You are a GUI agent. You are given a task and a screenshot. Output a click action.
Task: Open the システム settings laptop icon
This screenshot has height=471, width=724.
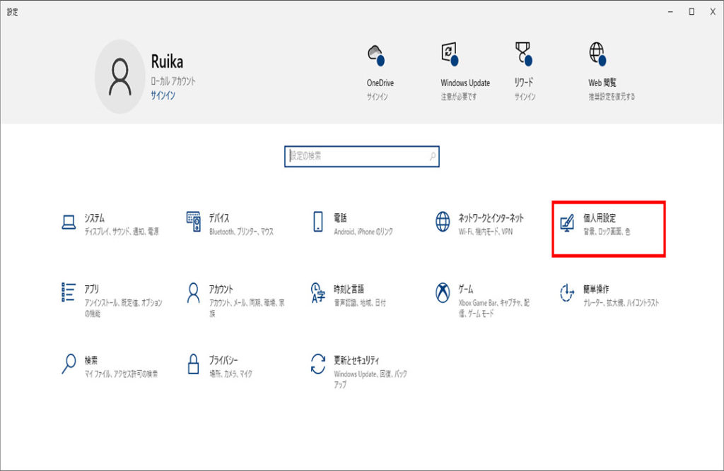[x=69, y=222]
